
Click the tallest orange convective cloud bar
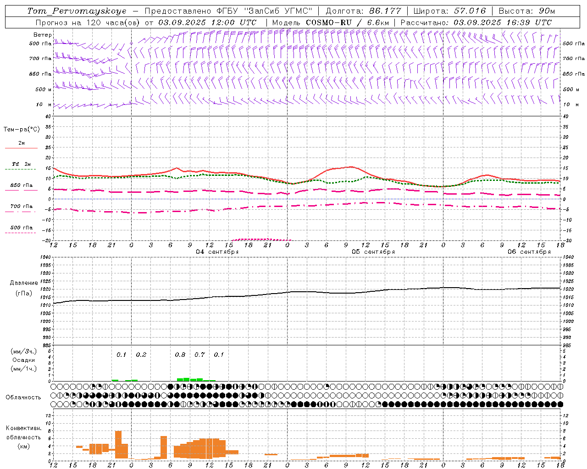[118, 445]
